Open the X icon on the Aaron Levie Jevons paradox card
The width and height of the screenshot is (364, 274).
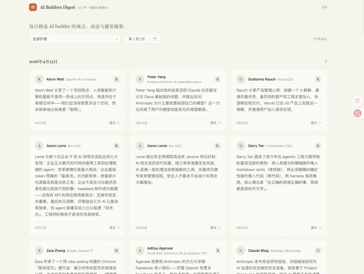point(217,146)
